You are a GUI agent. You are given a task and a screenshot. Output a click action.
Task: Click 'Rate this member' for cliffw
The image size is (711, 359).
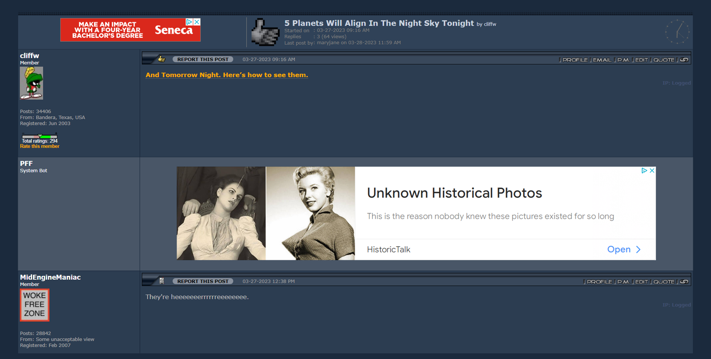(x=40, y=146)
